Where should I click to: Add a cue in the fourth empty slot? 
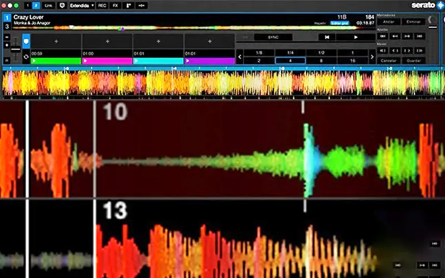(210, 41)
